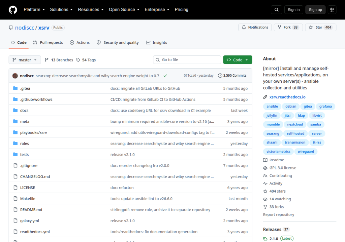Click the Go to file search field
The width and height of the screenshot is (345, 242).
187,60
